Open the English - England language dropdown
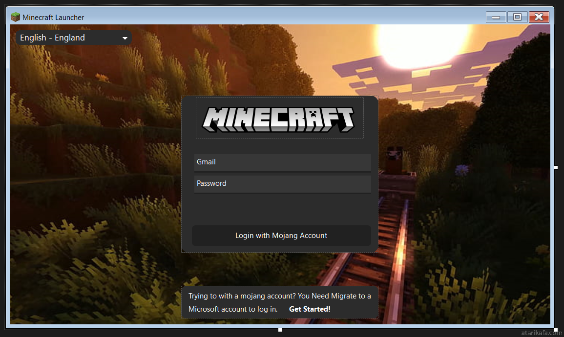The width and height of the screenshot is (564, 337). pyautogui.click(x=74, y=38)
